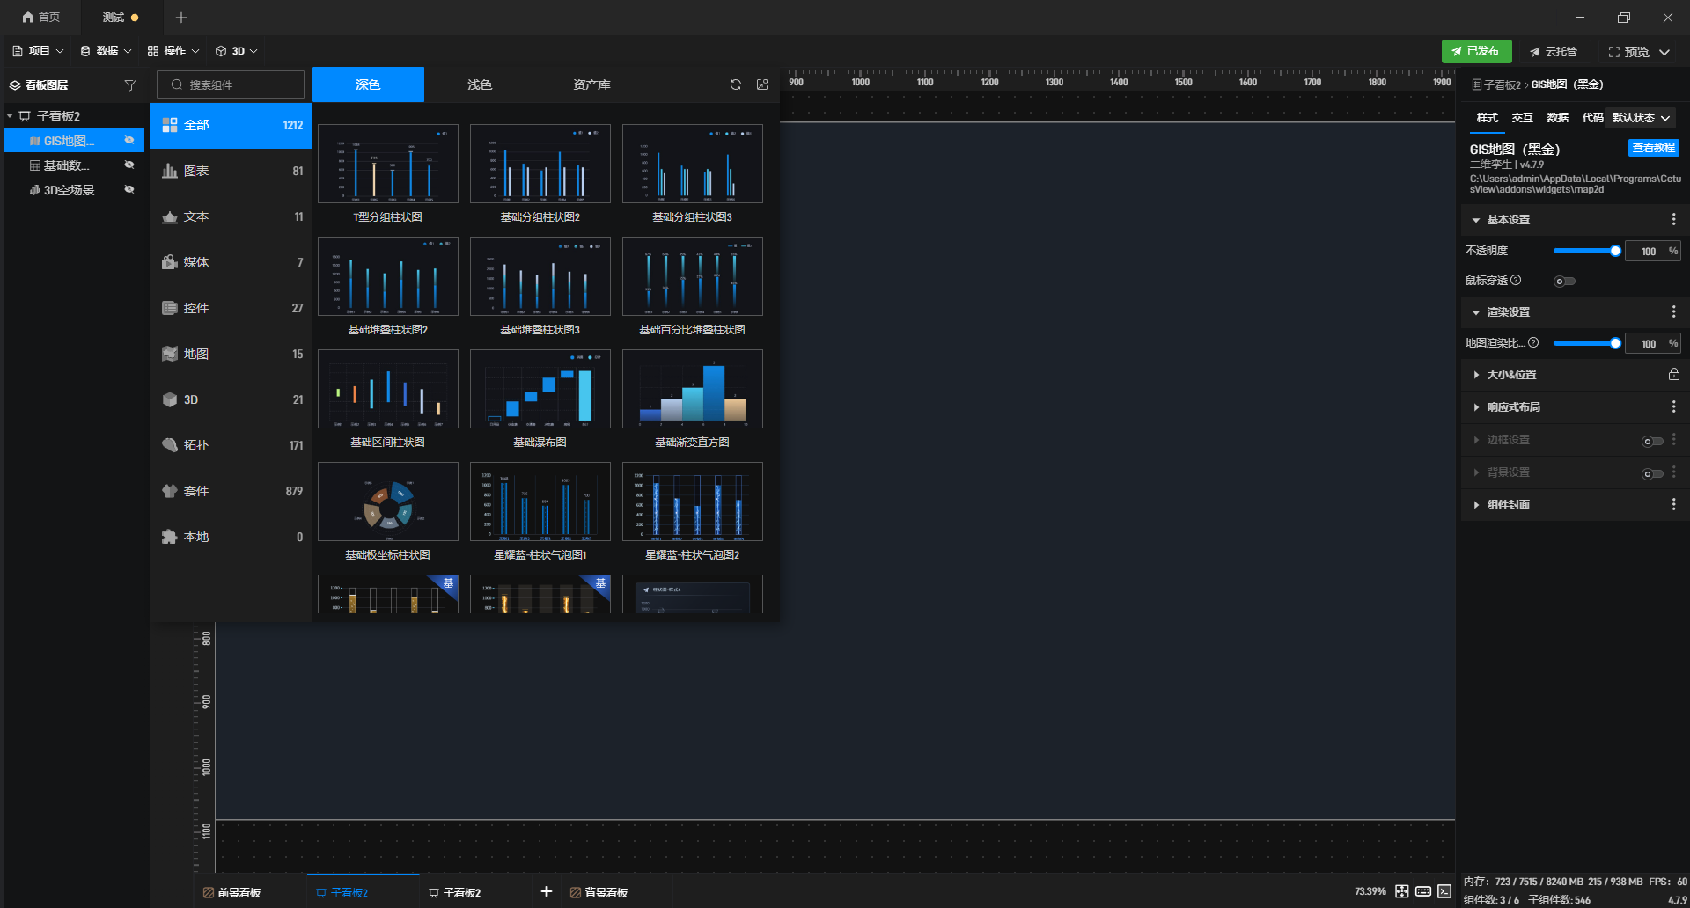Click the fit-to-screen icon in status bar
The image size is (1690, 908).
(1402, 891)
